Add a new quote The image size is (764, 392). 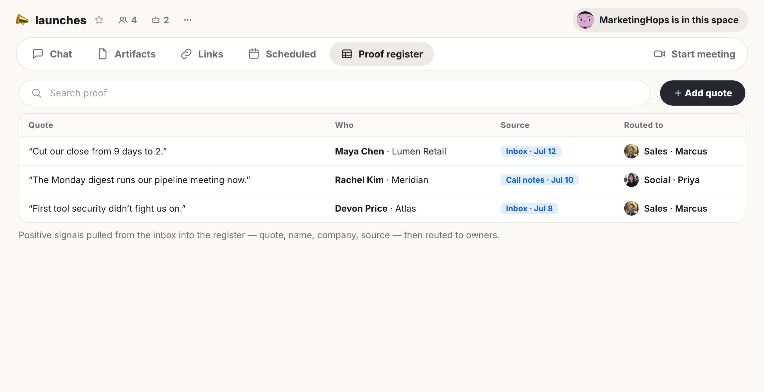coord(703,93)
